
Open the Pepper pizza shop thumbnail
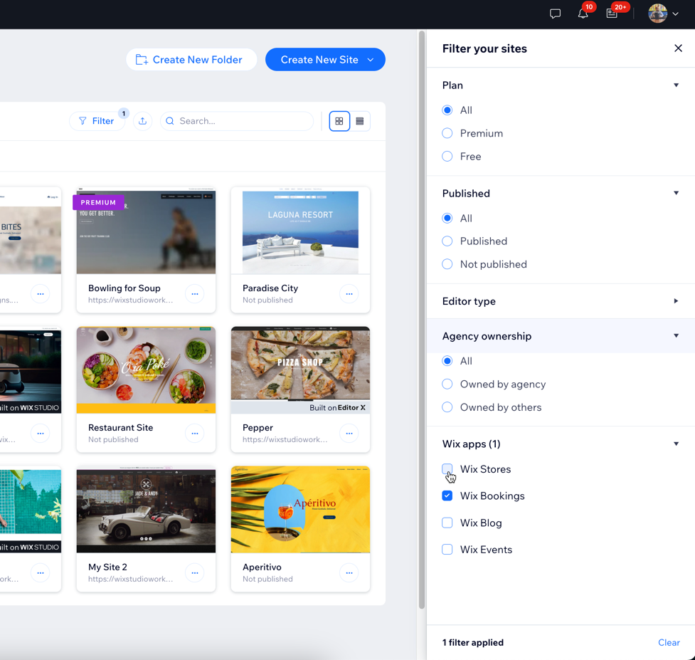[x=300, y=370]
